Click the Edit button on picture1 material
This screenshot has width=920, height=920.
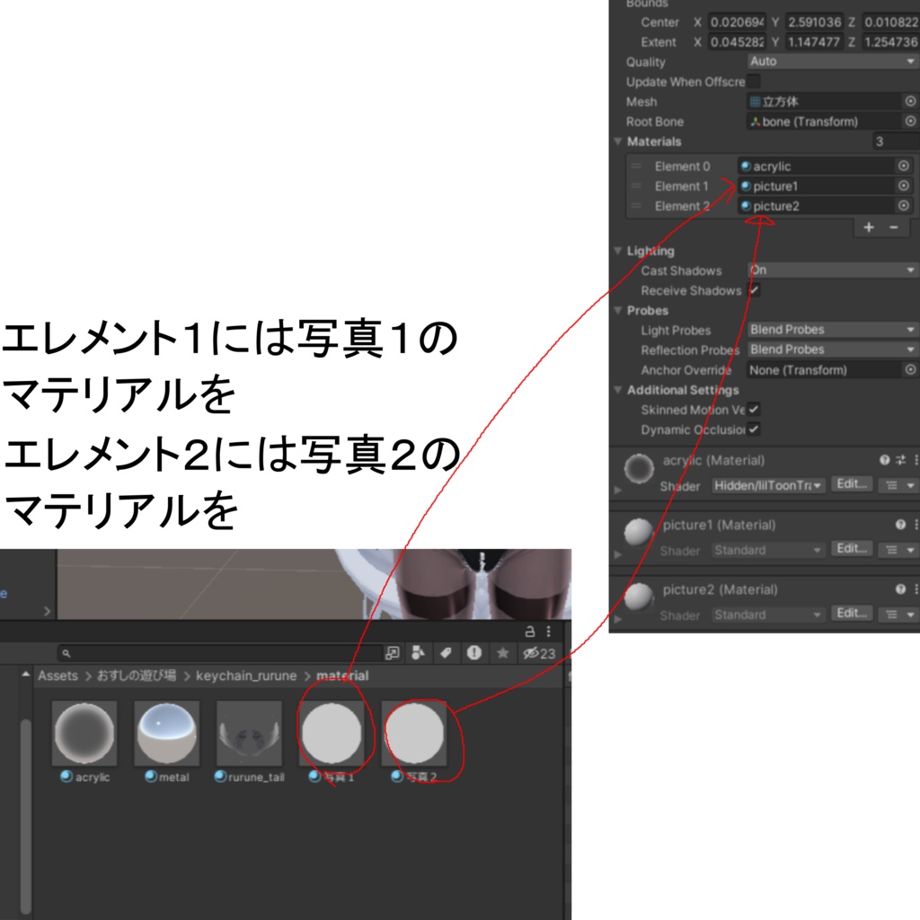coord(852,549)
